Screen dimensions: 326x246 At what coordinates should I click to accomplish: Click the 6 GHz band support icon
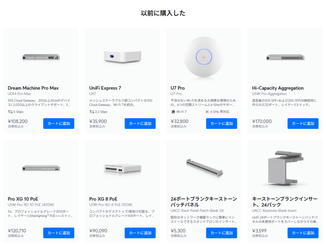pyautogui.click(x=207, y=112)
